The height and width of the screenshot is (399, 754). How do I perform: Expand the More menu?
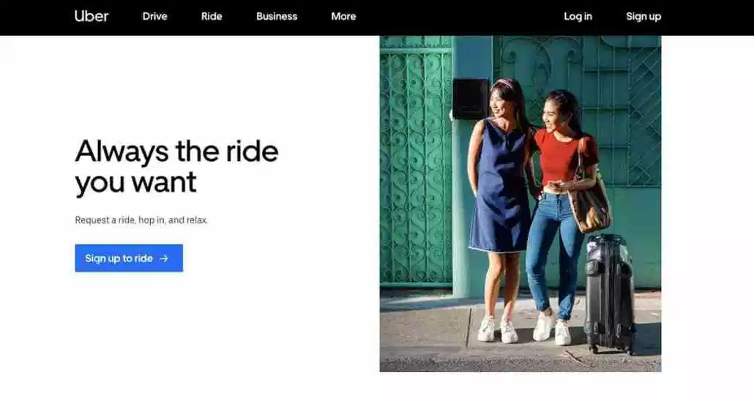(343, 16)
